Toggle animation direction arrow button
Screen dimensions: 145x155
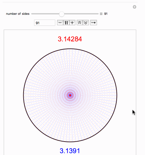click(x=93, y=23)
